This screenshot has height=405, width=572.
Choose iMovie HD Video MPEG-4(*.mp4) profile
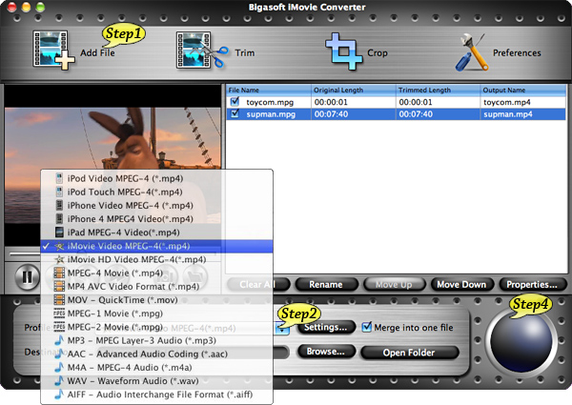click(156, 259)
